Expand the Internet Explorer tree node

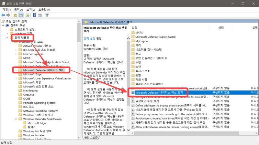16,54
